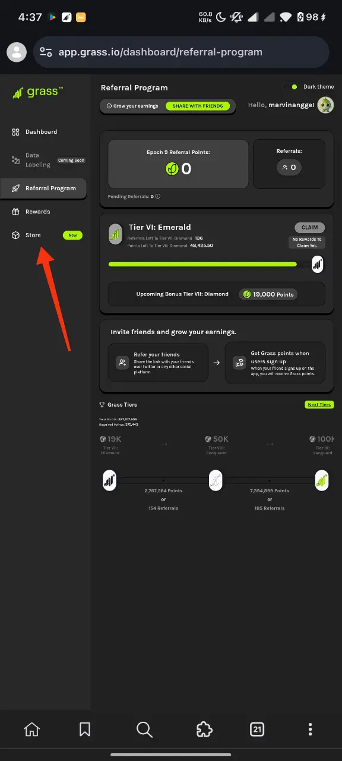Open the browser extensions puzzle icon

click(204, 729)
